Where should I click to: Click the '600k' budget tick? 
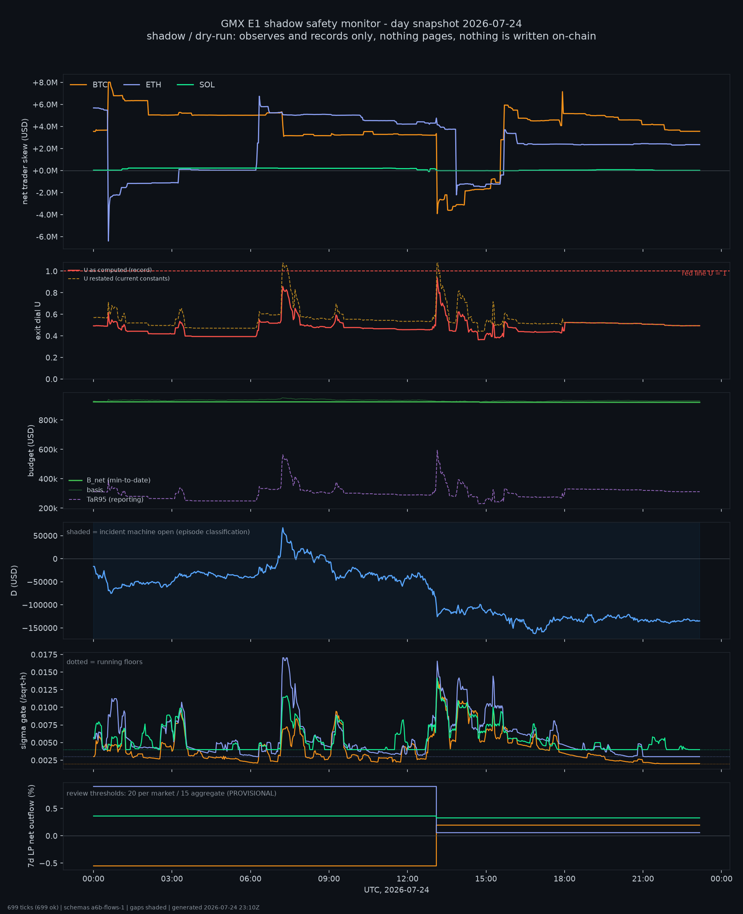pos(48,450)
